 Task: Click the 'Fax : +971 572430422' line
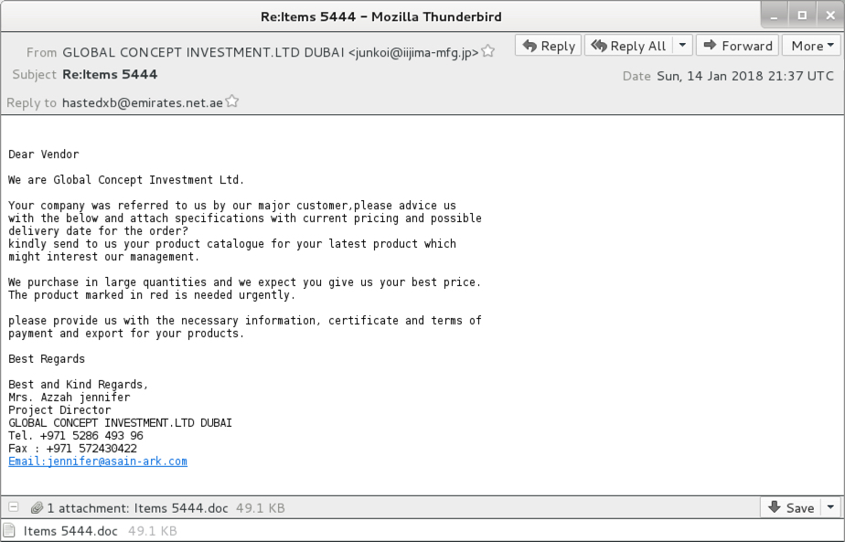coord(73,448)
